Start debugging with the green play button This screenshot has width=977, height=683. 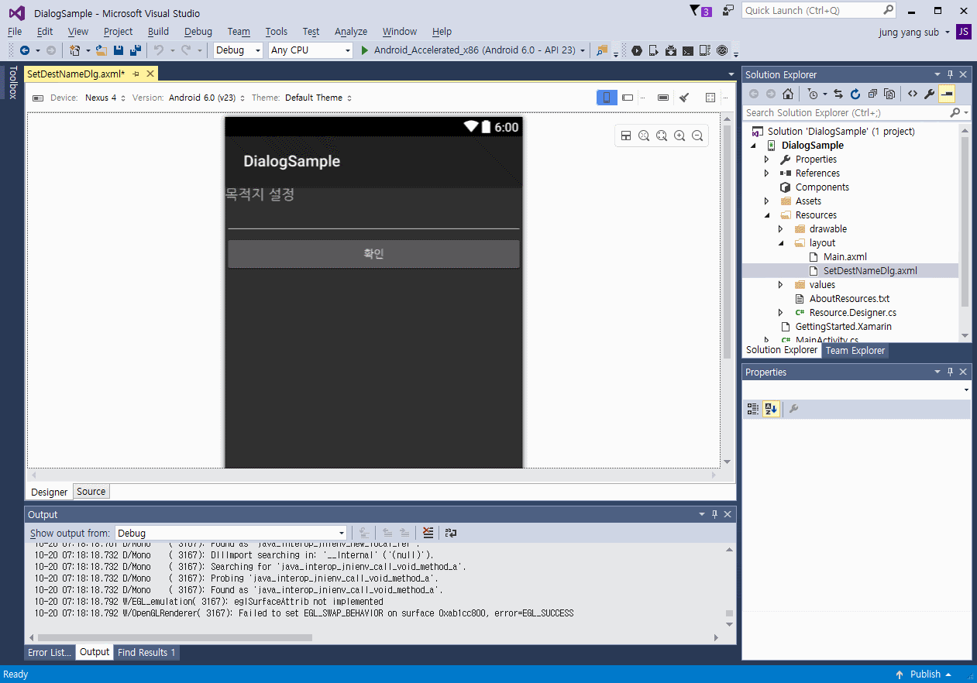[366, 50]
